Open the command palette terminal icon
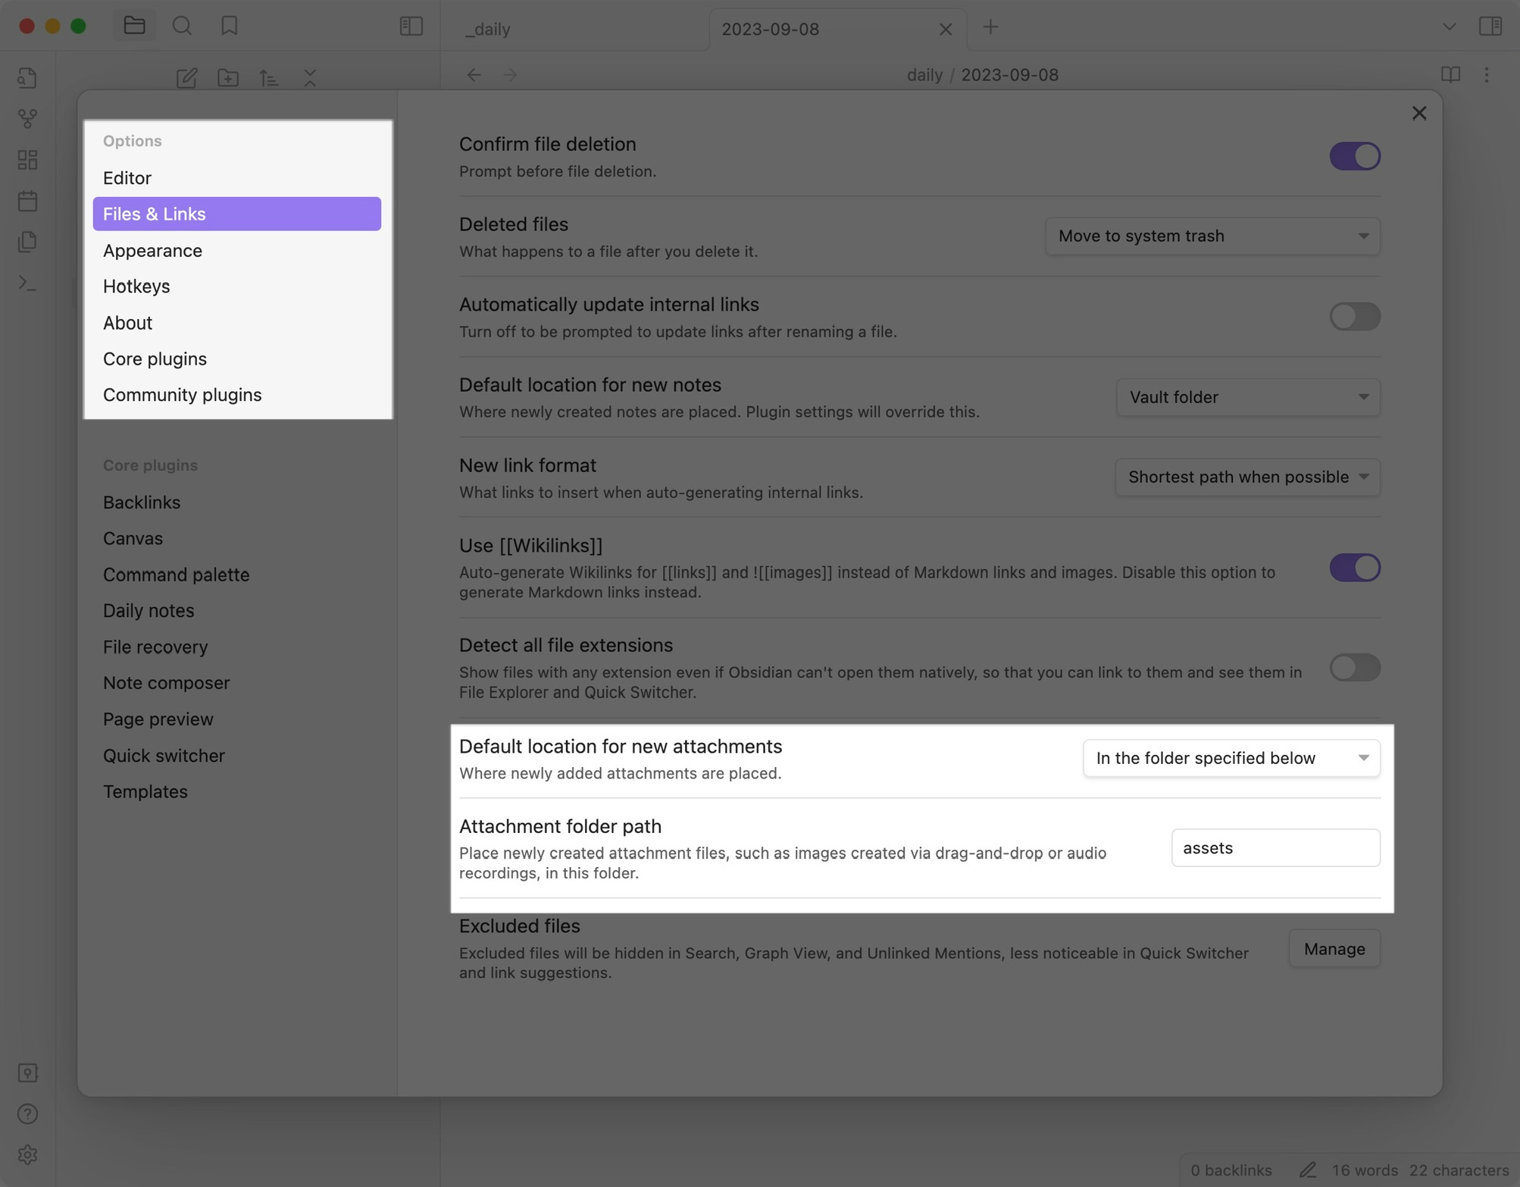The height and width of the screenshot is (1187, 1520). [x=28, y=283]
